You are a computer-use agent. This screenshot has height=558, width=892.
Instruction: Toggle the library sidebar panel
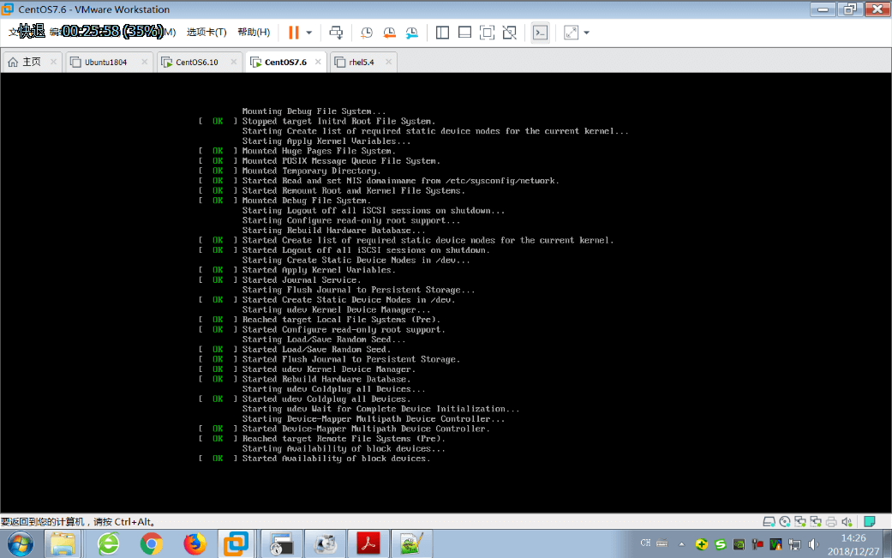(442, 33)
